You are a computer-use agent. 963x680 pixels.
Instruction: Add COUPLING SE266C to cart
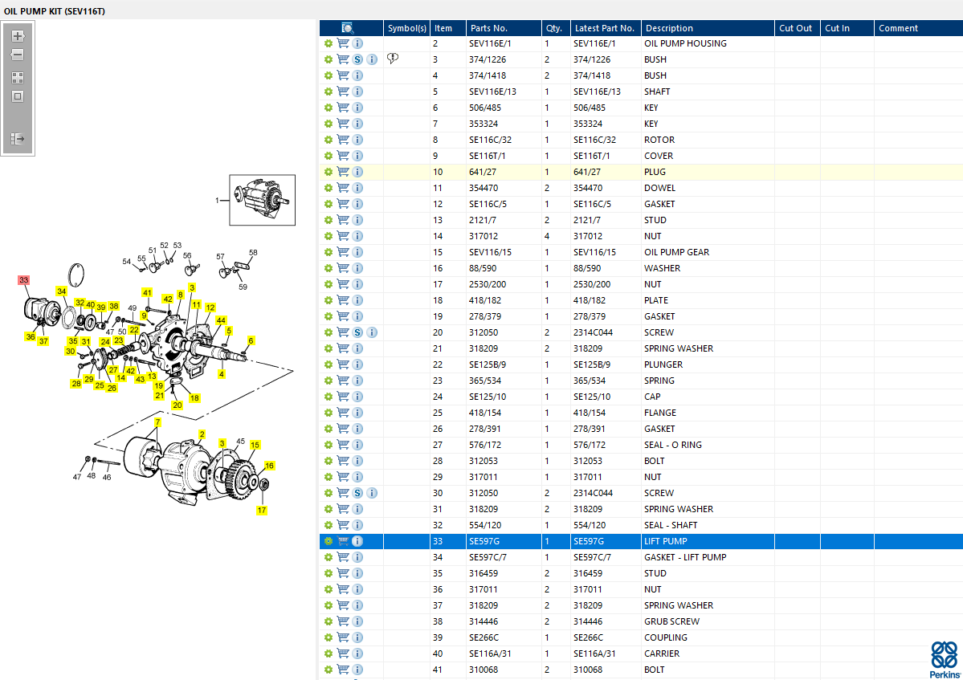tap(343, 637)
